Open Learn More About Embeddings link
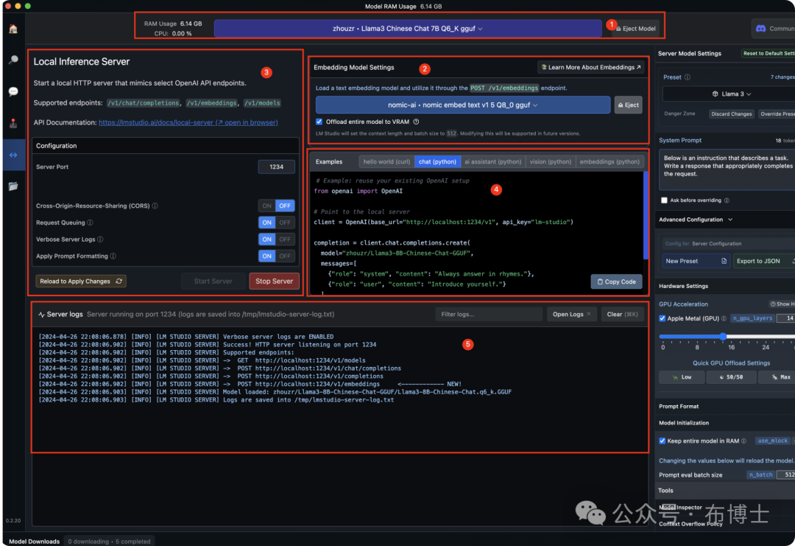The image size is (795, 546). click(590, 67)
